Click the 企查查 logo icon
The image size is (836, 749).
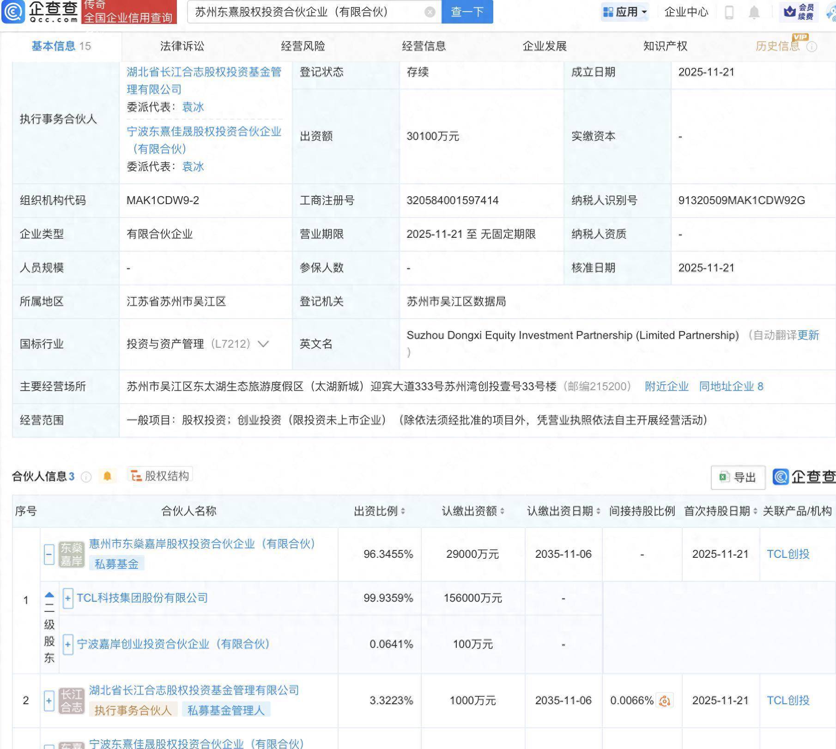(x=14, y=12)
